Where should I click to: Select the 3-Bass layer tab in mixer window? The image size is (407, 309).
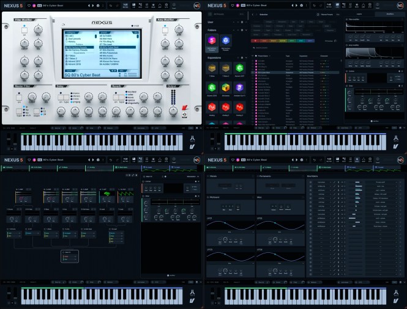click(x=72, y=167)
